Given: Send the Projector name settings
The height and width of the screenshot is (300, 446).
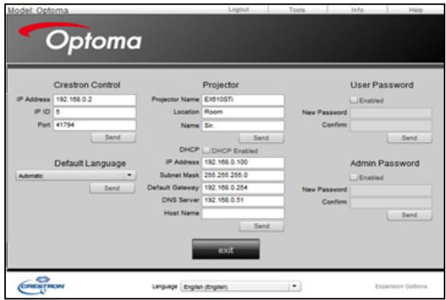Looking at the screenshot, I should [261, 138].
